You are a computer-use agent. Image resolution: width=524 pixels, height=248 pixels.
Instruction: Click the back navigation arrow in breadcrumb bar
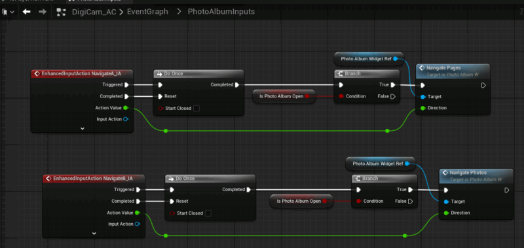[x=26, y=12]
